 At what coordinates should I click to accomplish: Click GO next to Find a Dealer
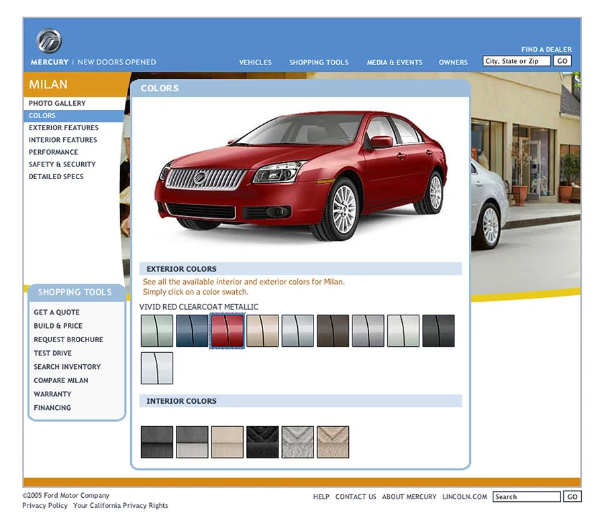562,61
